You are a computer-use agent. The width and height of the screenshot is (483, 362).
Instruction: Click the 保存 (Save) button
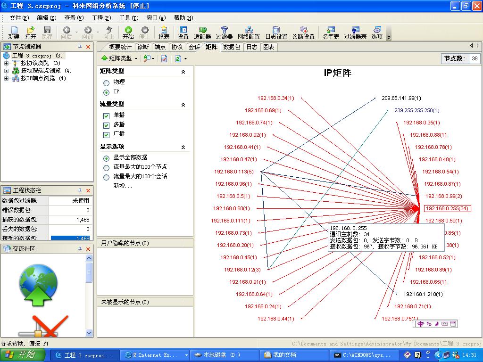coord(47,32)
